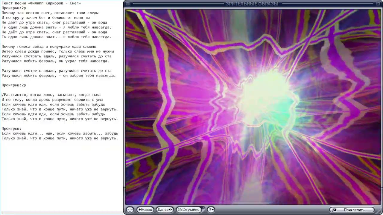
Task: Toggle the Случайно random visualization mode
Action: click(189, 210)
